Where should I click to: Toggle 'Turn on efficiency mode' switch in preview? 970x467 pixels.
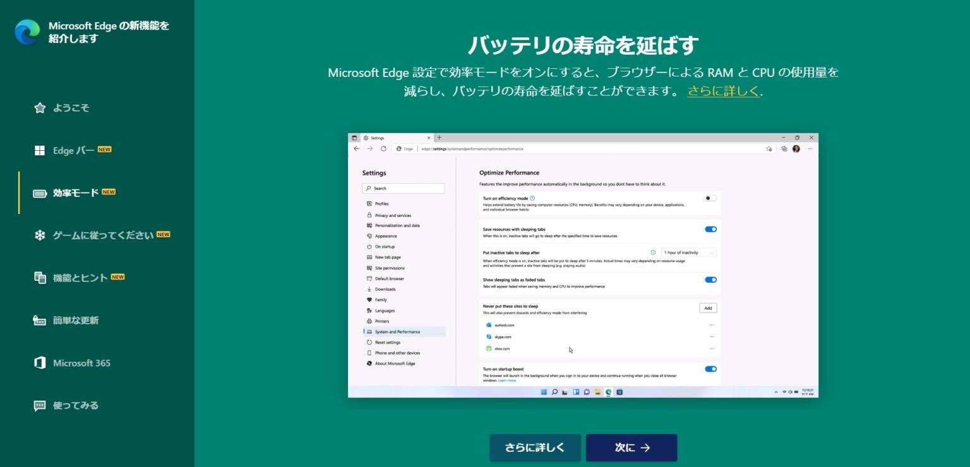pos(710,198)
